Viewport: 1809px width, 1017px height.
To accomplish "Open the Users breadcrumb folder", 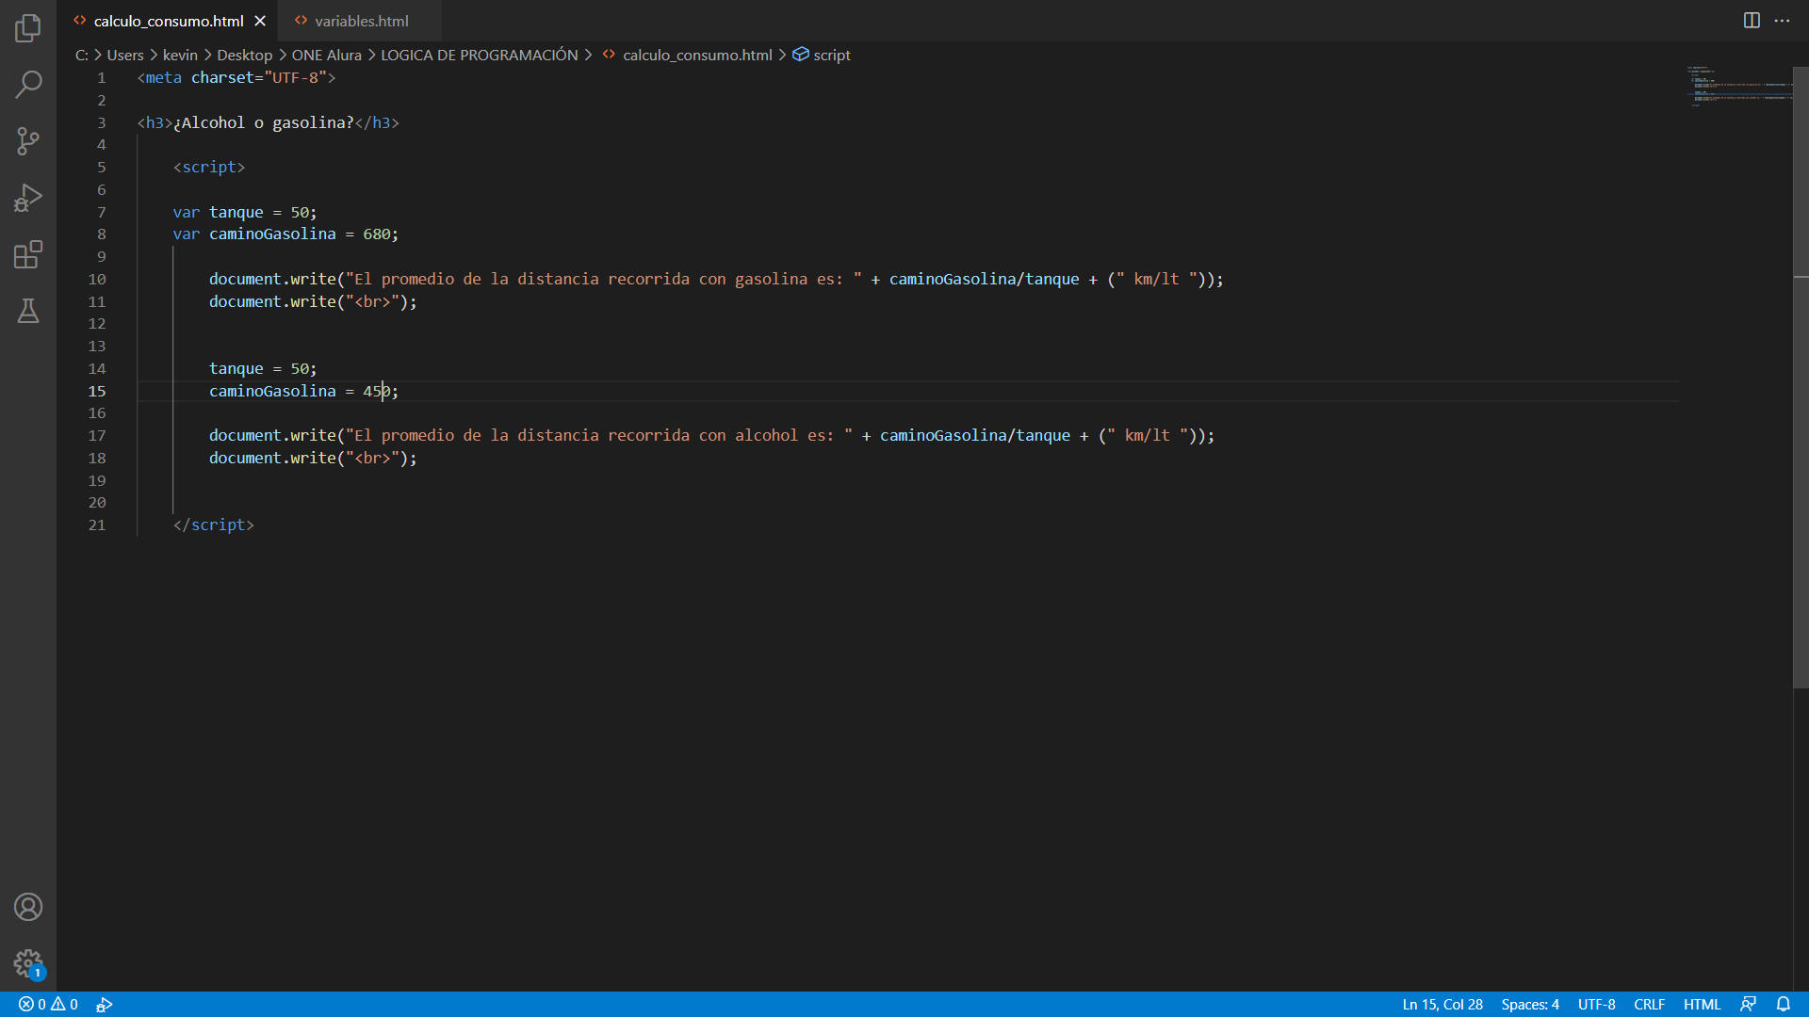I will pos(124,55).
